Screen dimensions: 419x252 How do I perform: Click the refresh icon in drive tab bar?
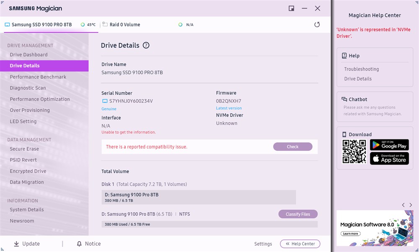tap(317, 25)
